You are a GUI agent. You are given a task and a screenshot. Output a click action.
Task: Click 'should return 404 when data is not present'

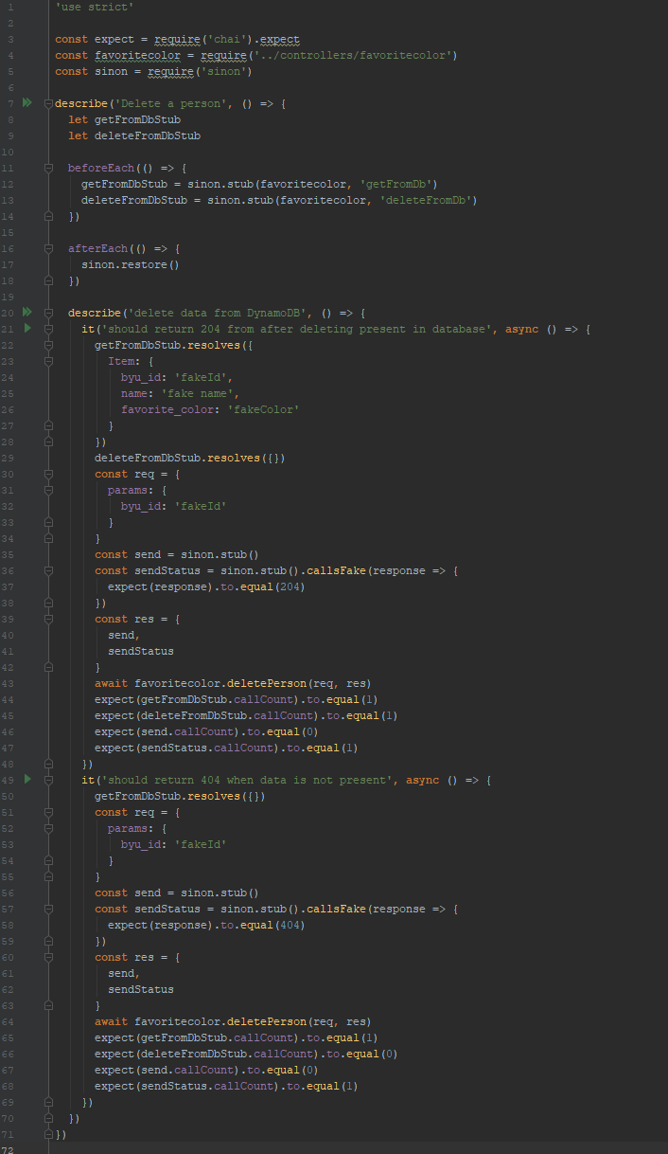pyautogui.click(x=247, y=780)
